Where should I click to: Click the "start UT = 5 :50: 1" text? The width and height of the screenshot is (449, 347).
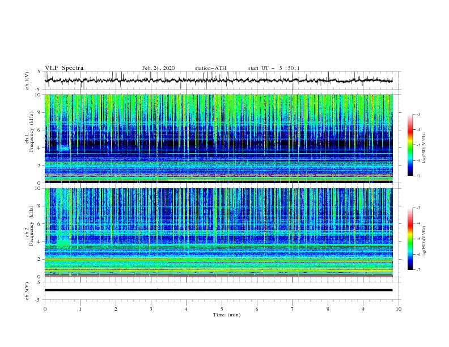click(x=274, y=68)
